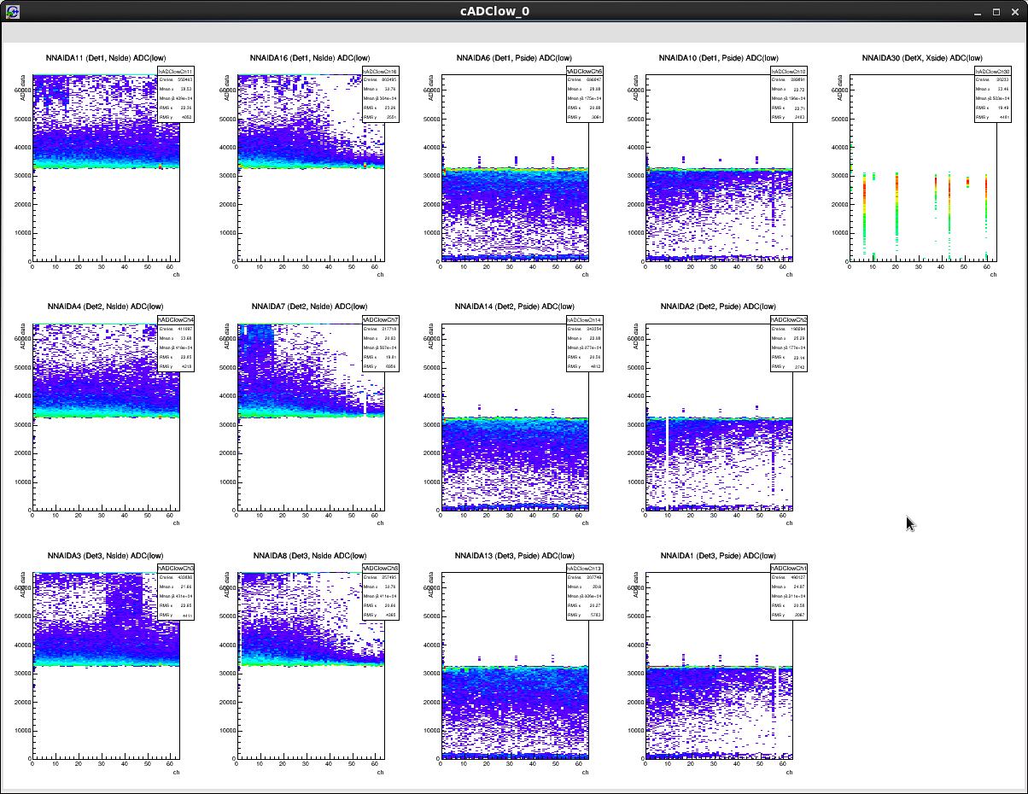Select the hADClowCh30 statistics box

click(x=992, y=96)
